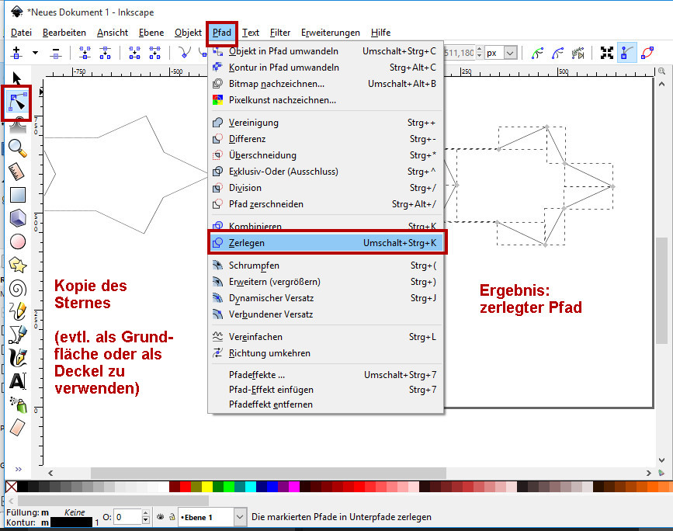
Task: Choose the measure ruler tool
Action: pyautogui.click(x=17, y=172)
